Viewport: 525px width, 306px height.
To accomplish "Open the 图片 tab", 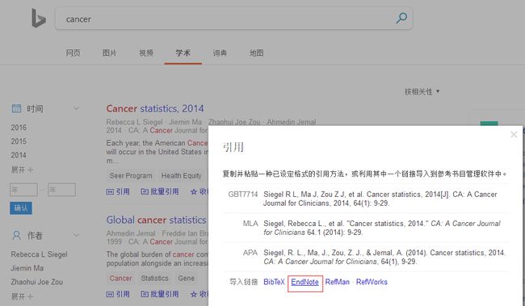I will [x=110, y=52].
